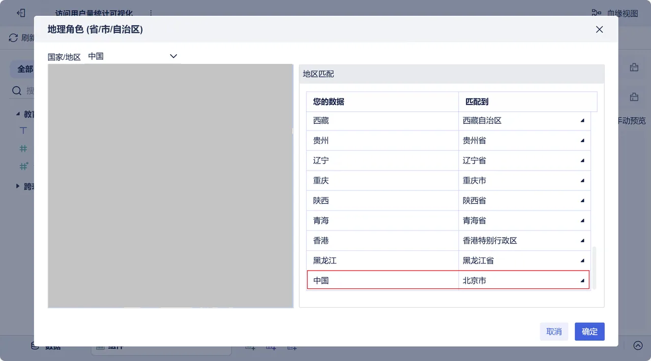Close the 地理角色 dialog
651x361 pixels.
click(599, 29)
